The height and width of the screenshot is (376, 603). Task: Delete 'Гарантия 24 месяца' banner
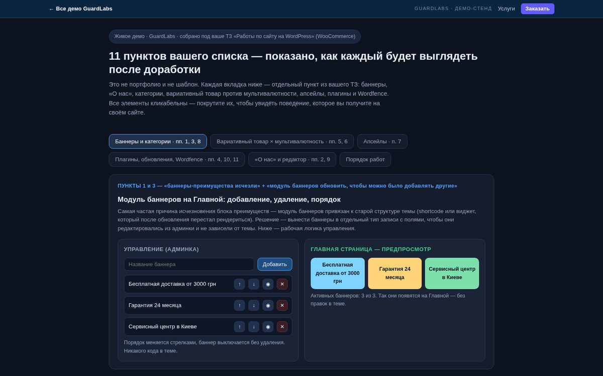click(x=282, y=305)
